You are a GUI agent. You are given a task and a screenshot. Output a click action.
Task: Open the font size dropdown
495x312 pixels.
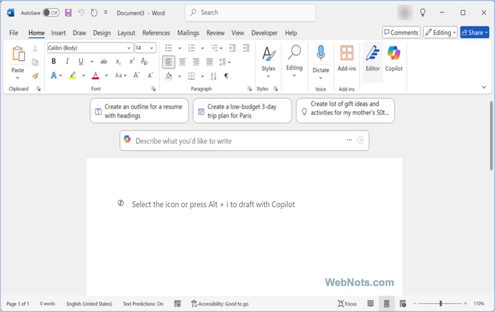tap(152, 48)
